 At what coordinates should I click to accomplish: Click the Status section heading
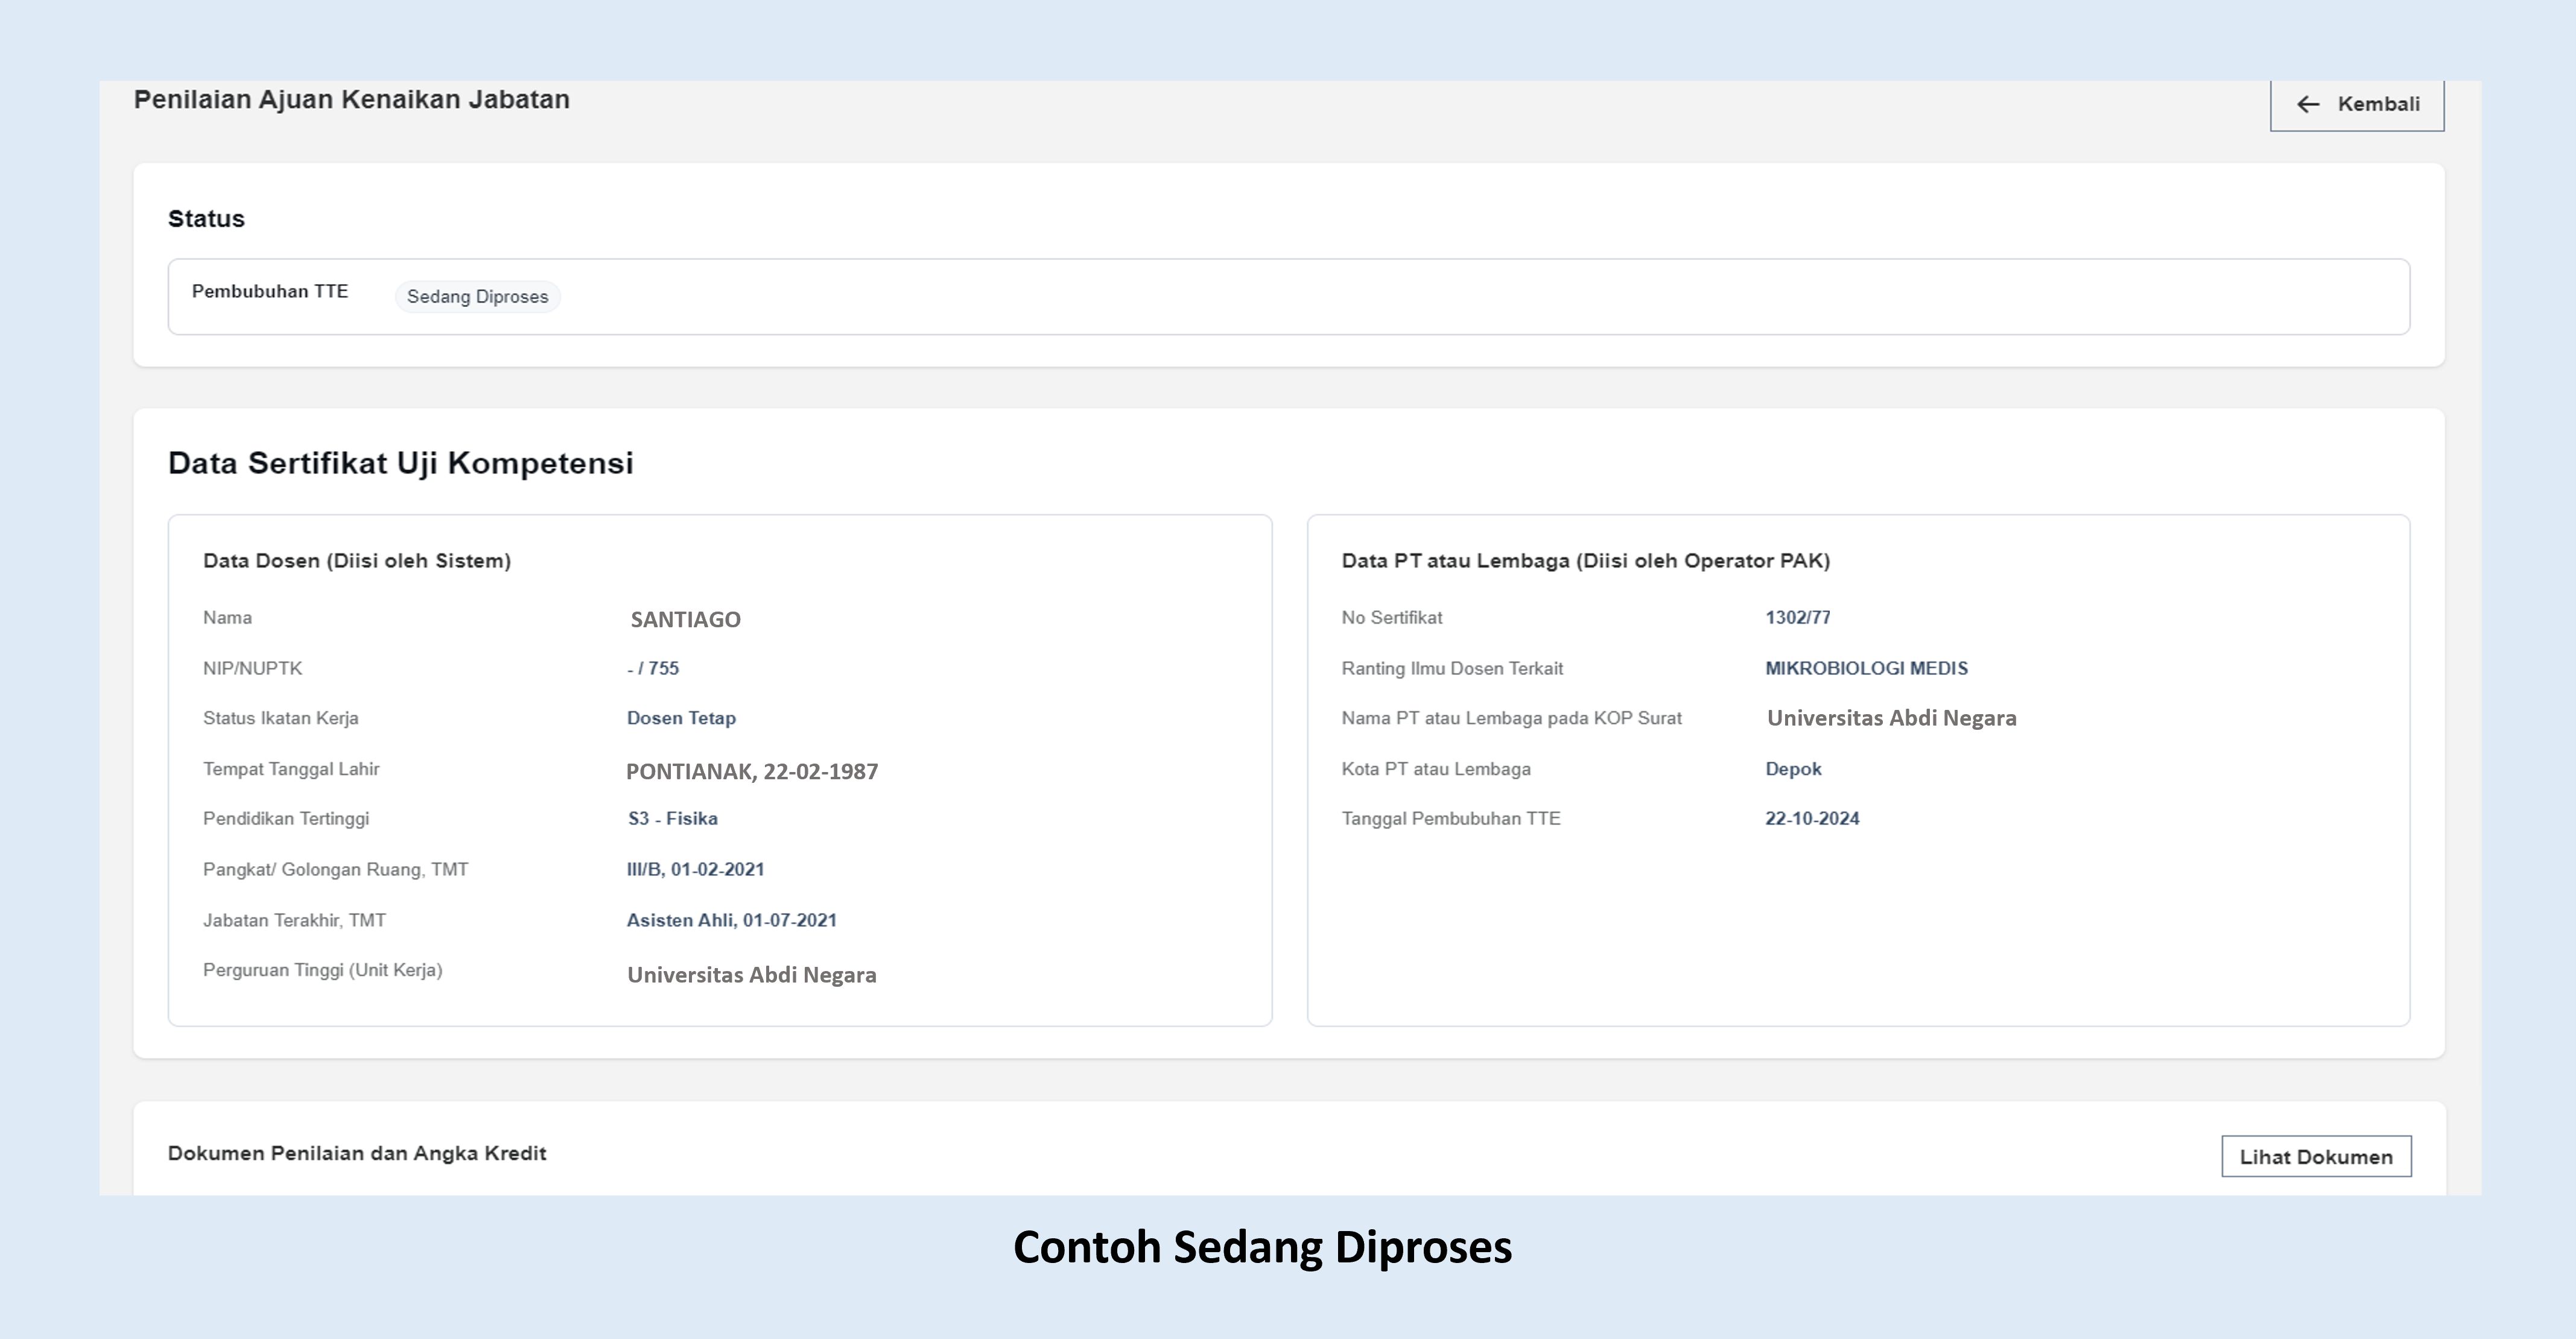206,219
